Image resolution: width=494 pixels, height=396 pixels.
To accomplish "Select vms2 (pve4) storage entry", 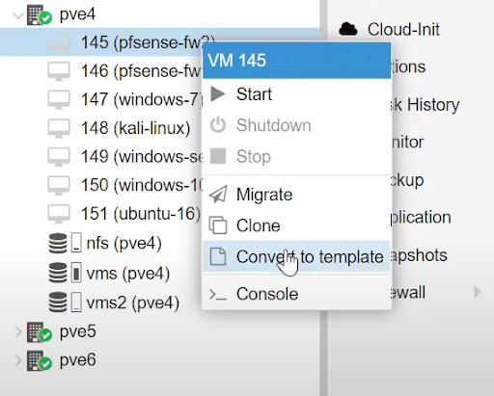I will [x=132, y=303].
